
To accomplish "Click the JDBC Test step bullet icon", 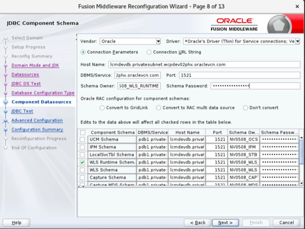I will pos(6,111).
